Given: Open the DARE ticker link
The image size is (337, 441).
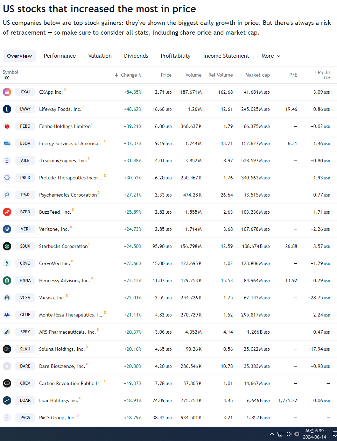Looking at the screenshot, I should pyautogui.click(x=25, y=366).
